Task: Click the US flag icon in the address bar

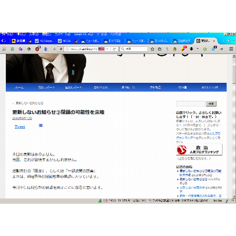Action: (x=101, y=49)
